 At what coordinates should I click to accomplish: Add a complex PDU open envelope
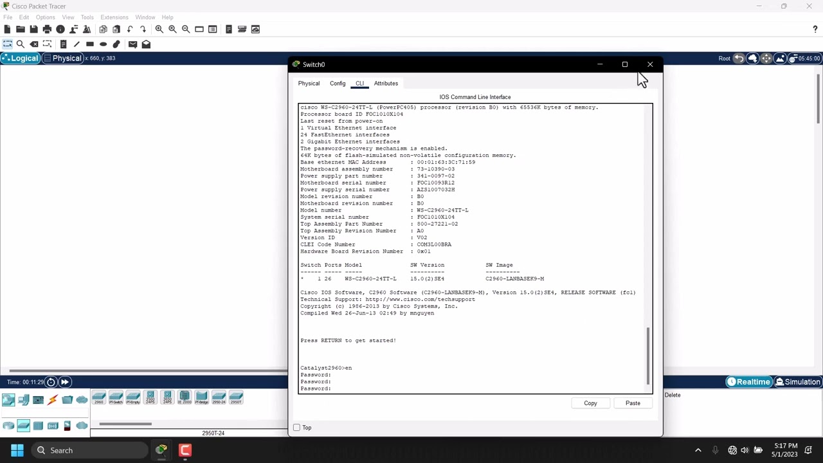pyautogui.click(x=146, y=44)
